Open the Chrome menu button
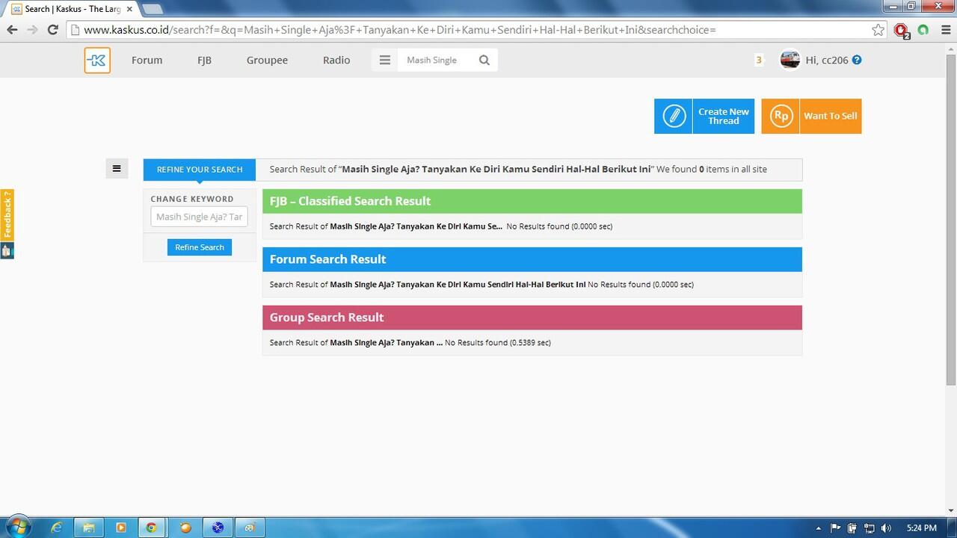 pyautogui.click(x=944, y=30)
